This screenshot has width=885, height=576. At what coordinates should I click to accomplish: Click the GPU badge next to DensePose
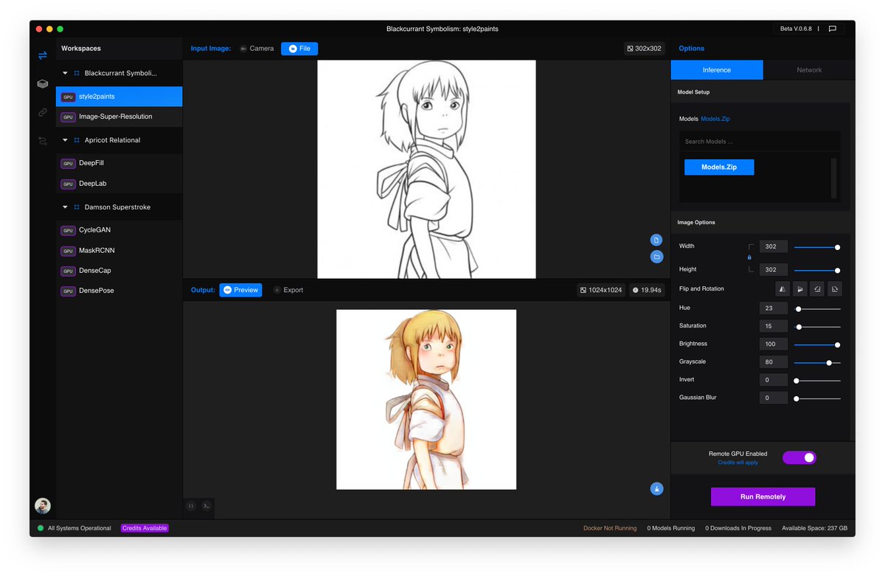69,291
